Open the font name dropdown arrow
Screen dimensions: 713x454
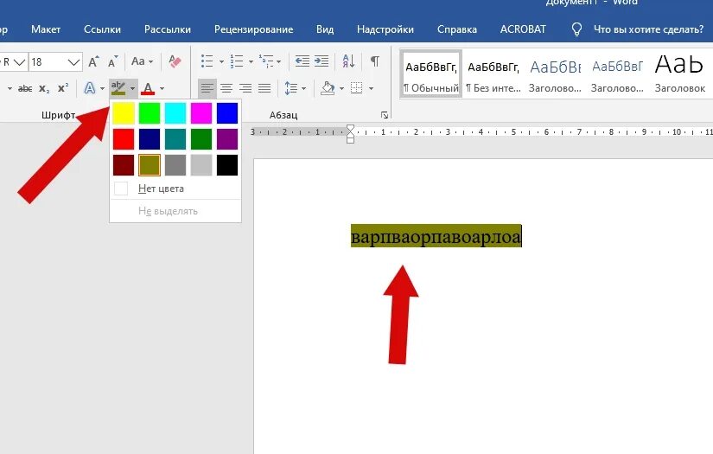(x=19, y=62)
